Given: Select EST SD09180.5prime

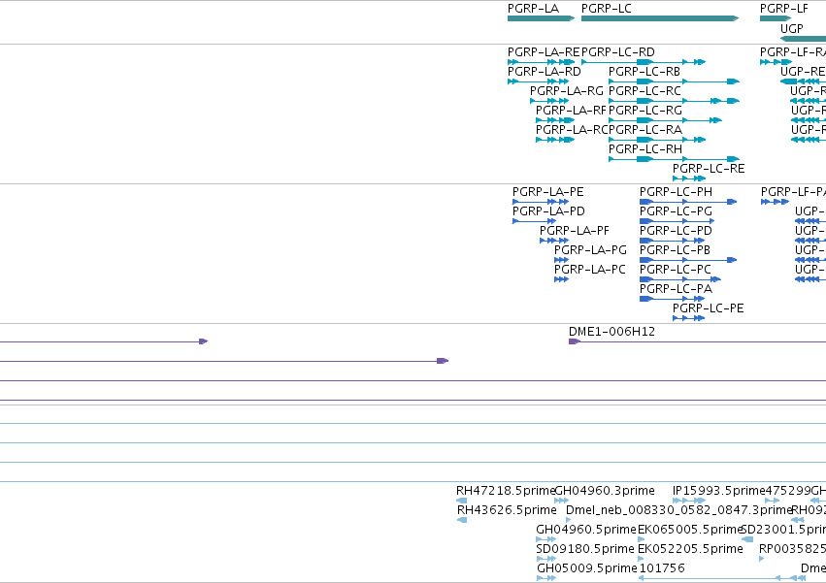Looking at the screenshot, I should [585, 550].
